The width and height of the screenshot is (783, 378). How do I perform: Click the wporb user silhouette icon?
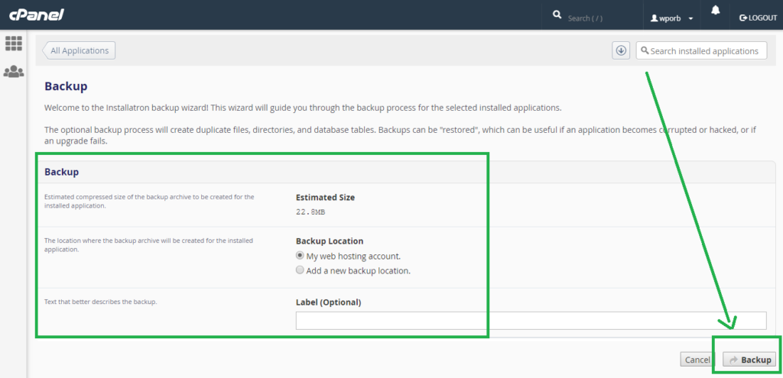click(x=654, y=18)
